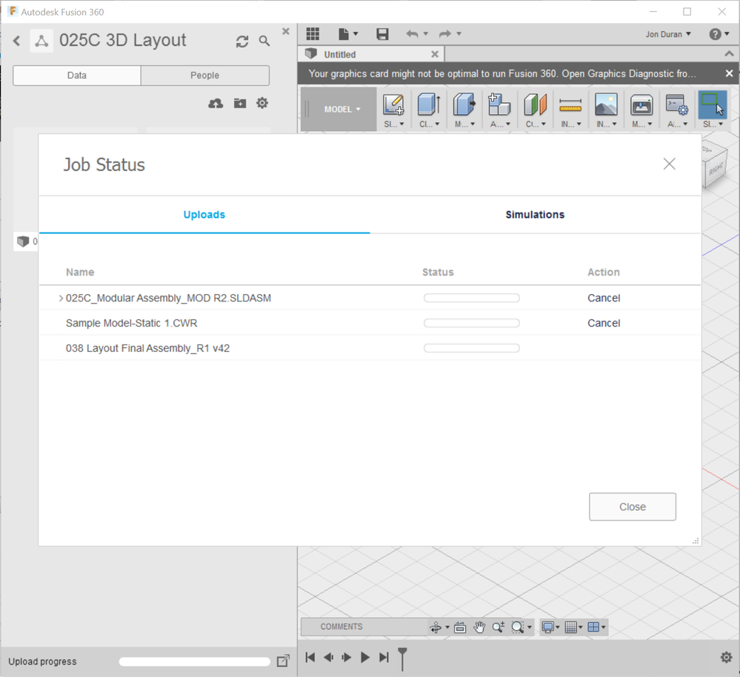Screen dimensions: 740x677
Task: Switch to the Simulations tab
Action: [535, 215]
